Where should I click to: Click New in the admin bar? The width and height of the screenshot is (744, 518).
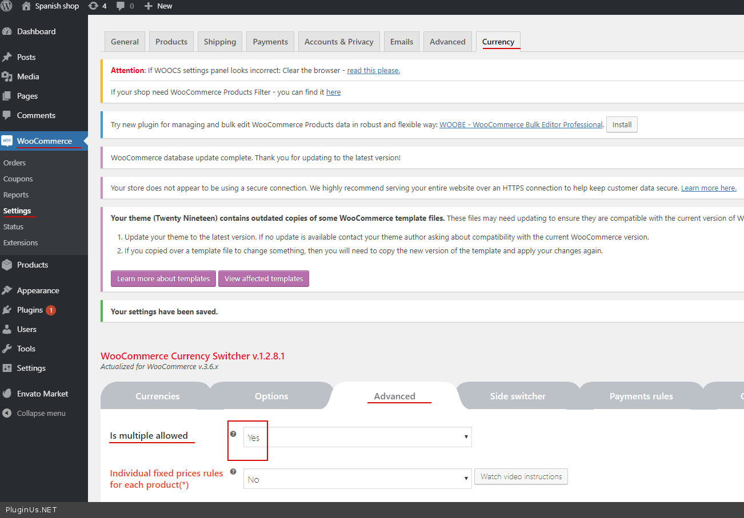tap(165, 6)
